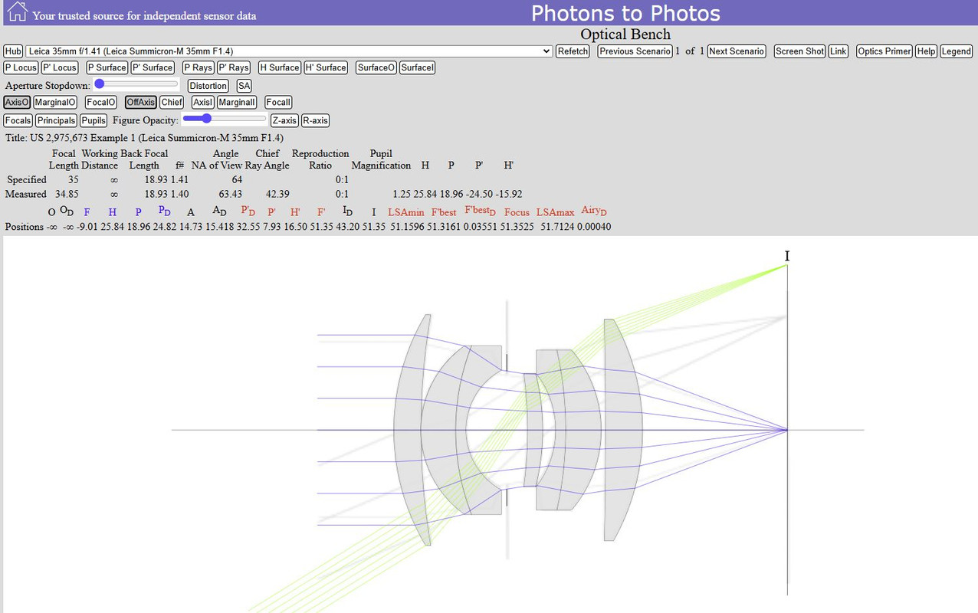Image resolution: width=978 pixels, height=613 pixels.
Task: Open the Help page
Action: [926, 51]
